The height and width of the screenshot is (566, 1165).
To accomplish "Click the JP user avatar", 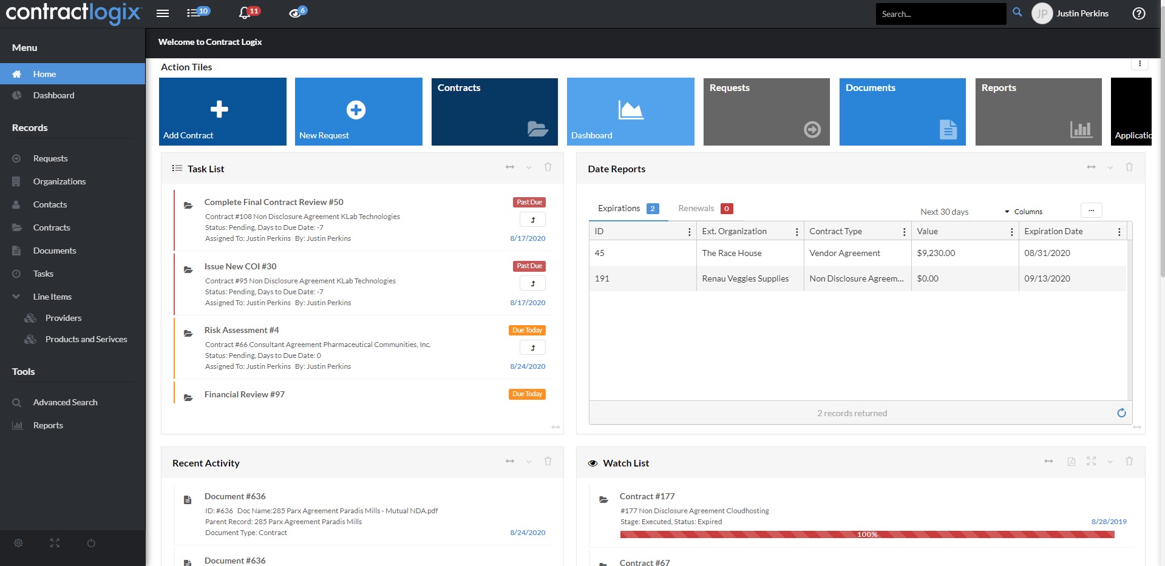I will 1042,13.
